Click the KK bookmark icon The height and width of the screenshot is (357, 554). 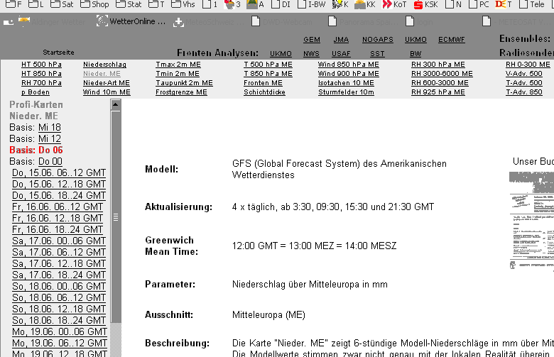[x=365, y=4]
